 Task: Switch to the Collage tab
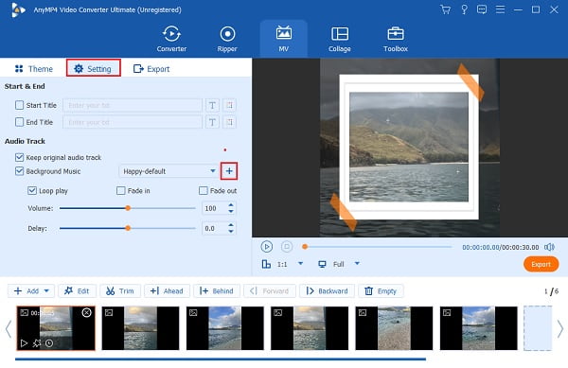pyautogui.click(x=340, y=39)
